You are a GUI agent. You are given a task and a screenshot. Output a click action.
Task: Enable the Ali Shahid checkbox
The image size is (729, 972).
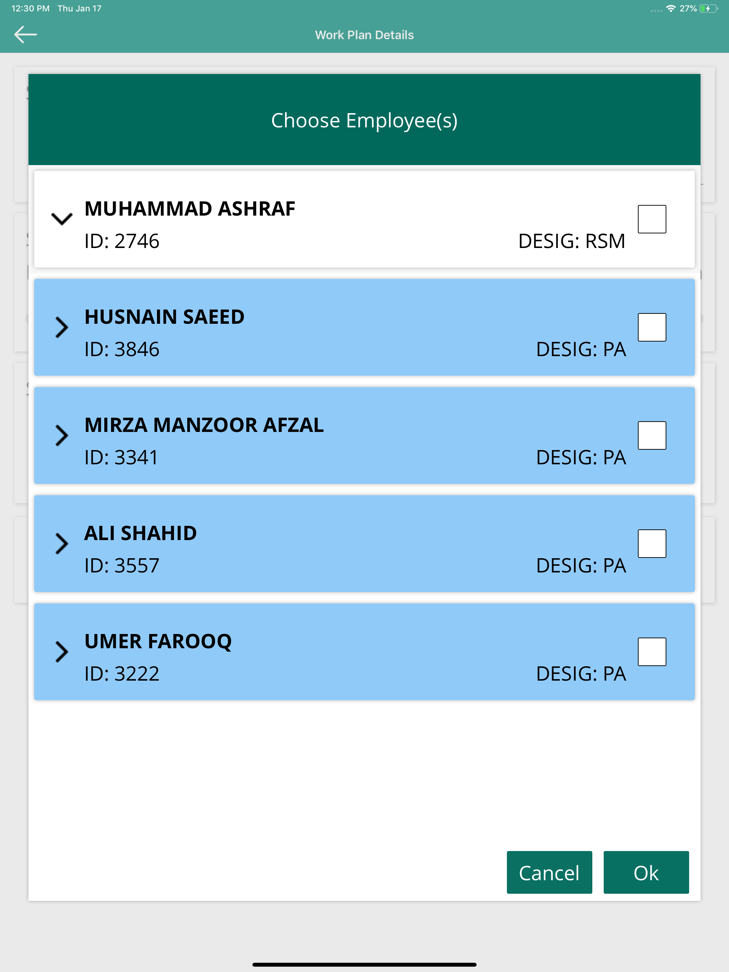(x=652, y=543)
